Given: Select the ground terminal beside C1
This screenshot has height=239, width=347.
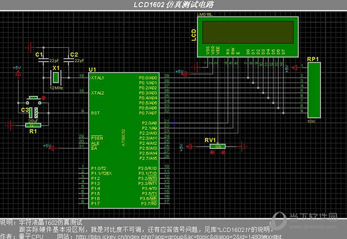Looking at the screenshot, I should [x=30, y=47].
